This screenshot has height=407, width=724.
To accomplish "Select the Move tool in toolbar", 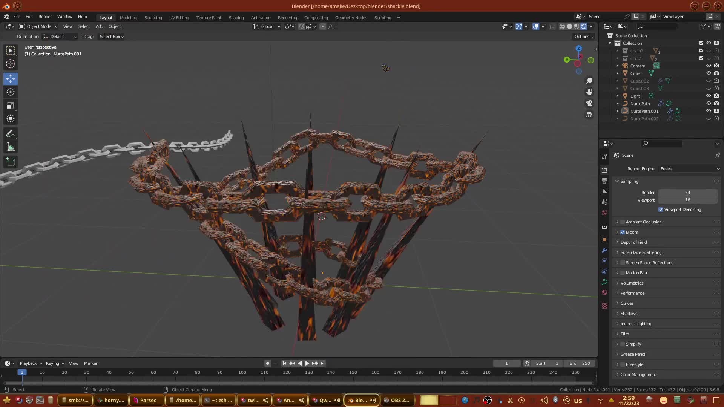I will coord(11,79).
